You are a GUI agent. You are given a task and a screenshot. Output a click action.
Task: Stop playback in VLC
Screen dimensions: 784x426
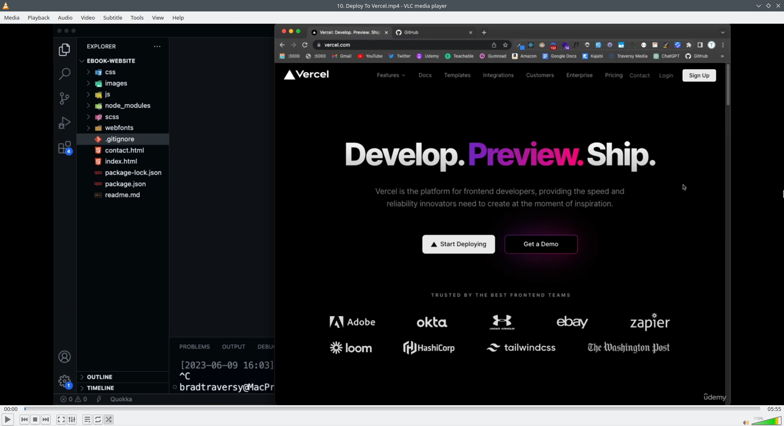(x=35, y=419)
